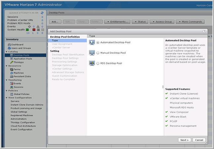Screen dimensions: 214x149
Task: Click the Desktop Pools icon in Catalog
Action: (12, 55)
